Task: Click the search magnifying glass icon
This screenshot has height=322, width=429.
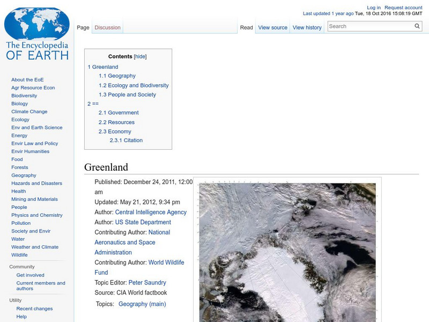Action: (417, 25)
